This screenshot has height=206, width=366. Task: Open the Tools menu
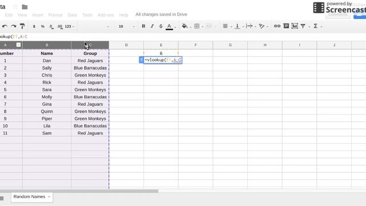[x=87, y=15]
